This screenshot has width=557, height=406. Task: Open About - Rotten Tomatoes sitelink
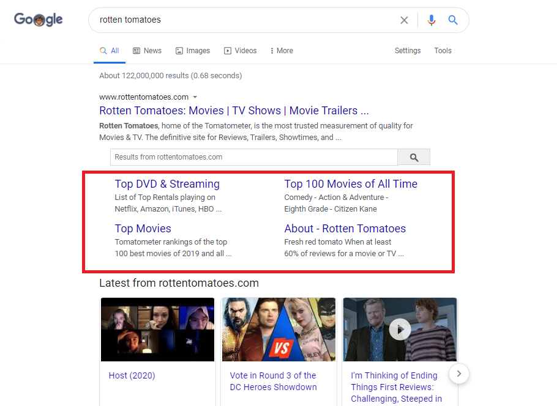345,229
